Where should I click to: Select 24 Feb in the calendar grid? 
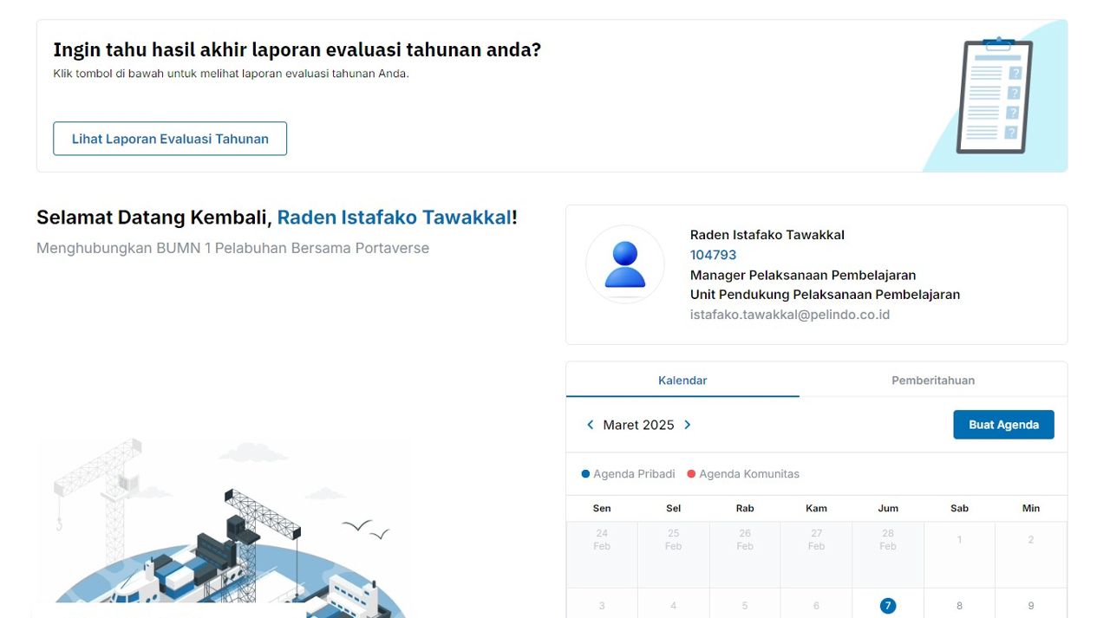click(x=602, y=540)
